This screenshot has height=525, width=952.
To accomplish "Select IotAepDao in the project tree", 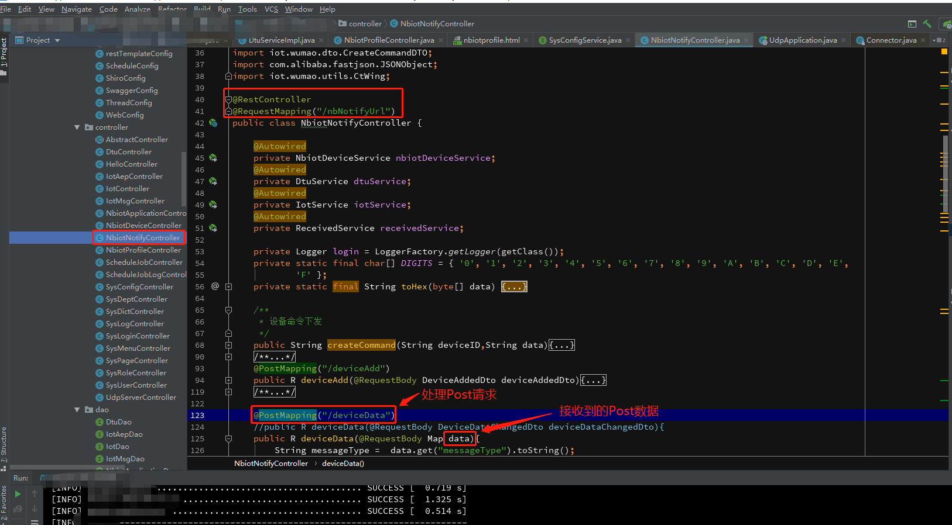I will pyautogui.click(x=124, y=434).
